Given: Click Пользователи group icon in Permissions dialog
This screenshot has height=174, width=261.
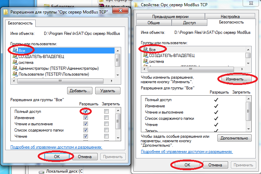Looking at the screenshot, I should pos(15,74).
